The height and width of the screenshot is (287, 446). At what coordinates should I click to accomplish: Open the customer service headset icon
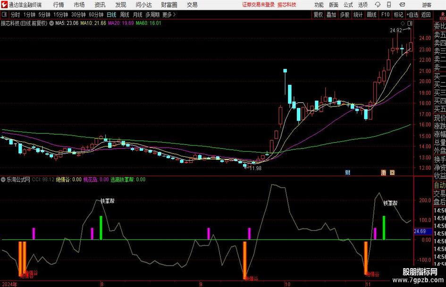378,5
